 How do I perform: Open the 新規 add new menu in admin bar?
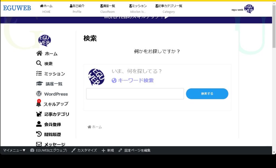coord(108,150)
